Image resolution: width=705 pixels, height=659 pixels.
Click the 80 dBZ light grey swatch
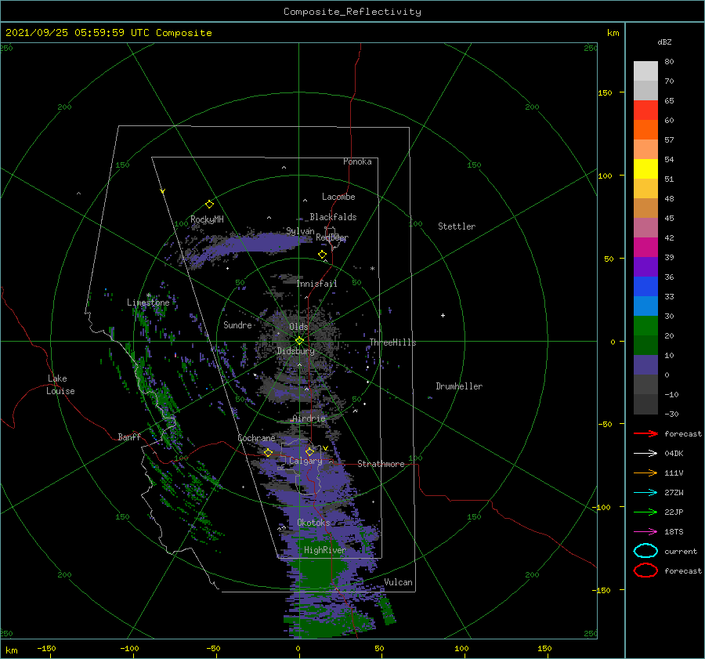(x=645, y=71)
